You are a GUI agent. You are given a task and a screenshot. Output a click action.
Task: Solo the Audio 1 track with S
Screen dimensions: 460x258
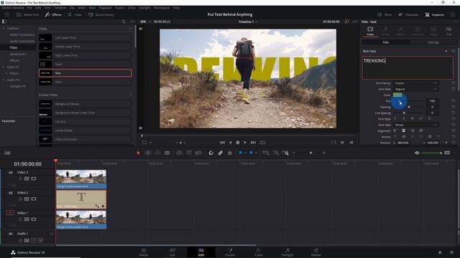pyautogui.click(x=34, y=240)
